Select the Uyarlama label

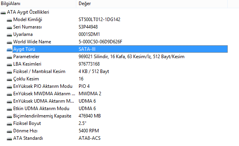[23, 34]
